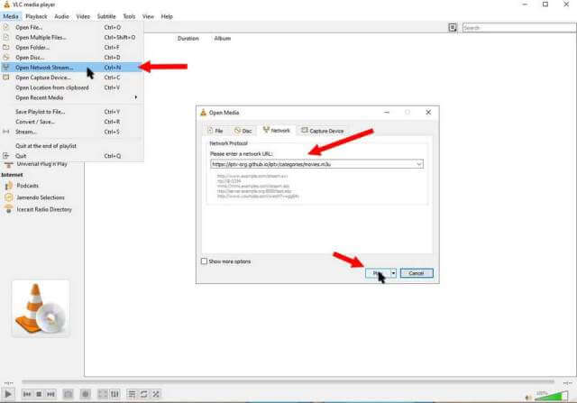Screen dimensions: 577x403
Task: Select Open Network Stream... entry
Action: (x=72, y=68)
